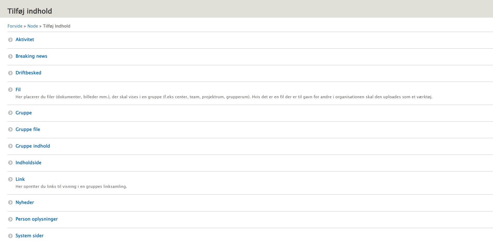Viewport: 493px width, 252px height.
Task: Click the arrow icon beside Gruppe indhold
Action: click(10, 146)
